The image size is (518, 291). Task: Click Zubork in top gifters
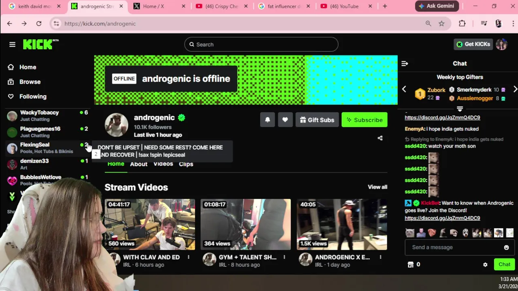click(x=436, y=90)
